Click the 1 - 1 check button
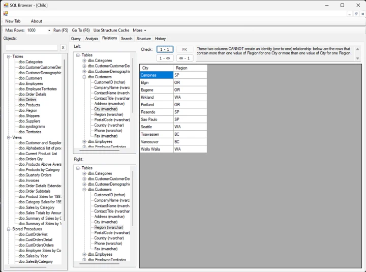The height and width of the screenshot is (272, 366). (x=165, y=49)
